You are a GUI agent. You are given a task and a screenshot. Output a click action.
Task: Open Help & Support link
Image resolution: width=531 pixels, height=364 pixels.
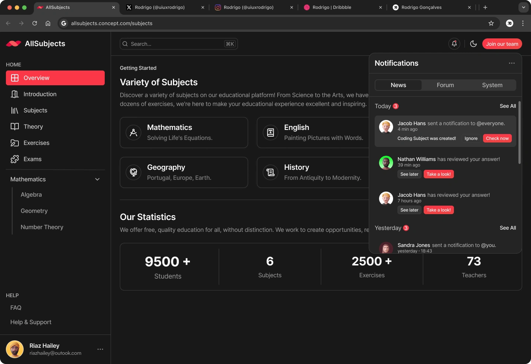point(31,322)
